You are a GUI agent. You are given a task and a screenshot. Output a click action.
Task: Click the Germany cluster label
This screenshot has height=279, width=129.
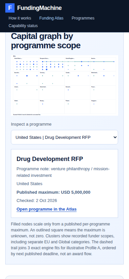tap(43, 73)
